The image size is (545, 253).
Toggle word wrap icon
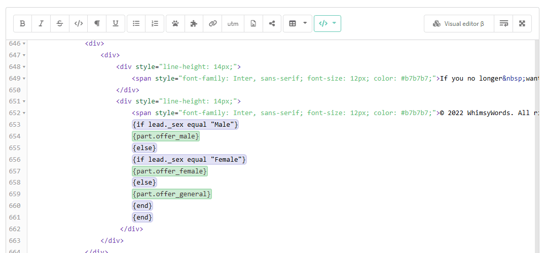[503, 24]
